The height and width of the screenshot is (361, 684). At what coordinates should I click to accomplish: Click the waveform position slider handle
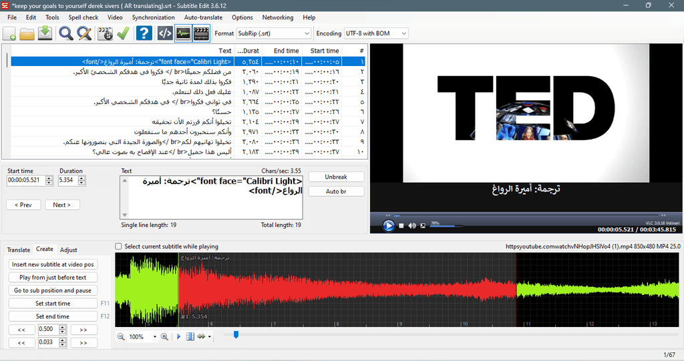pyautogui.click(x=236, y=334)
